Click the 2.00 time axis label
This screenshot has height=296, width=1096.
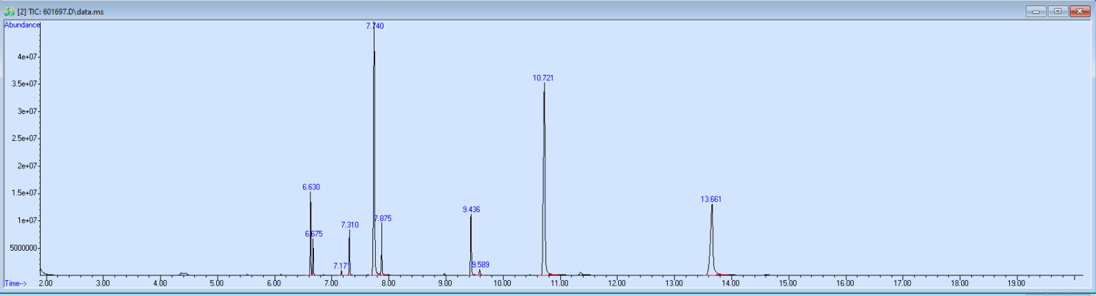click(46, 284)
